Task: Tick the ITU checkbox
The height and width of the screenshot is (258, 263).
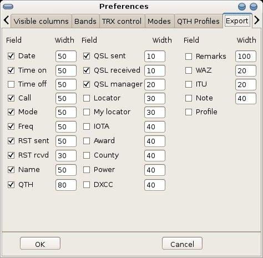Action: (x=189, y=84)
